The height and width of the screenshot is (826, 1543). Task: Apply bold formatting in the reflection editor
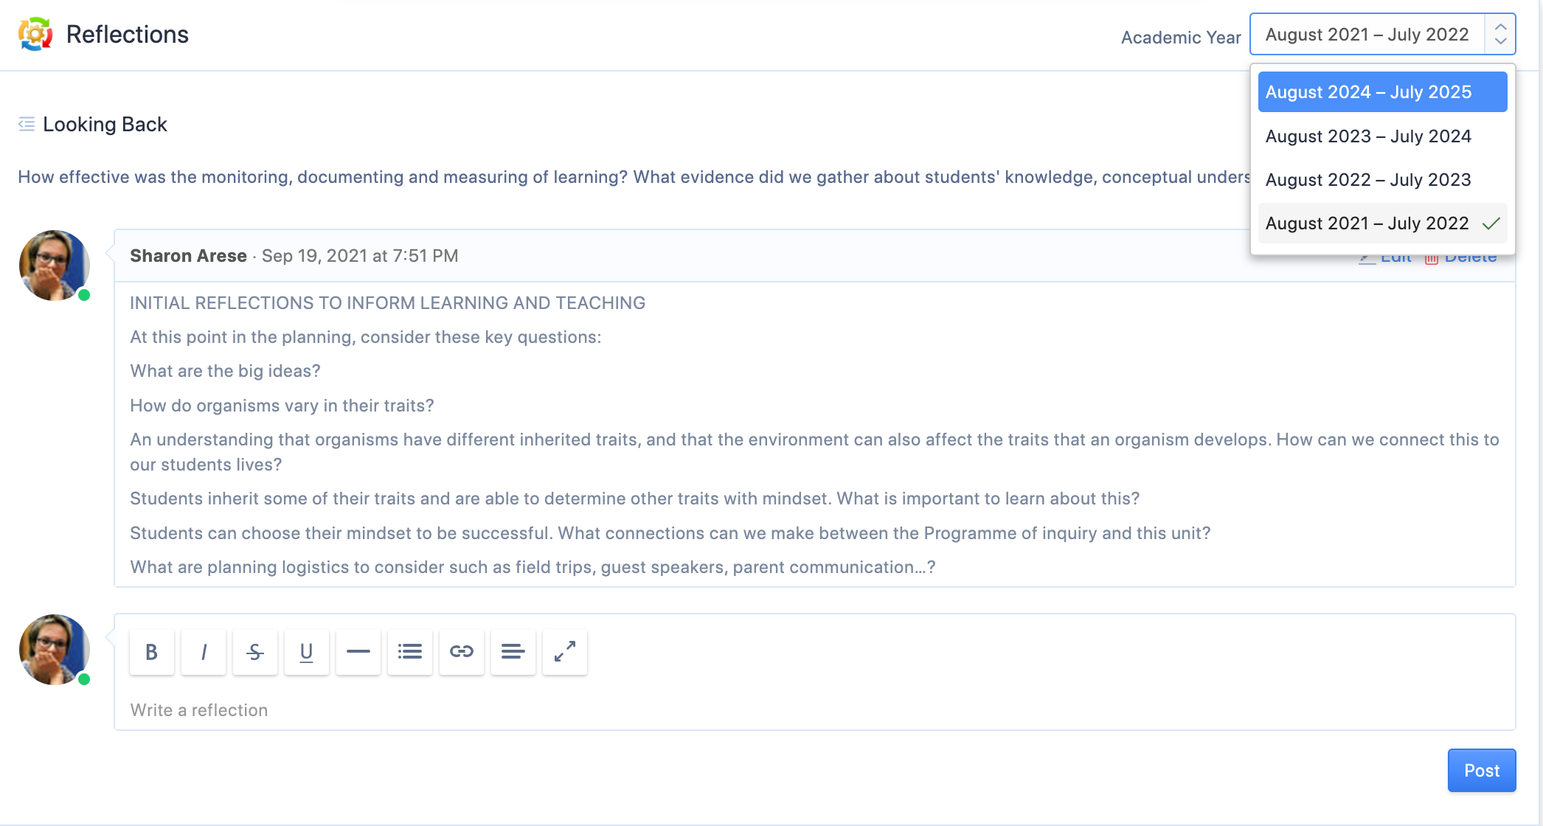click(151, 651)
